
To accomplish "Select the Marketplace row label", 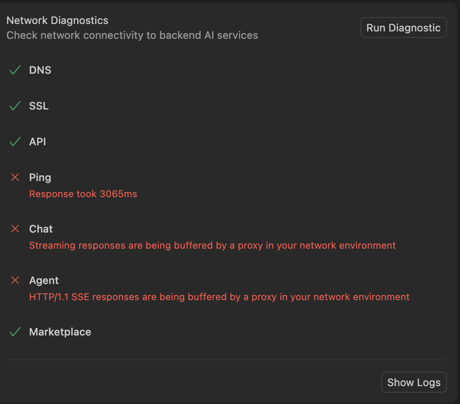I will point(60,332).
